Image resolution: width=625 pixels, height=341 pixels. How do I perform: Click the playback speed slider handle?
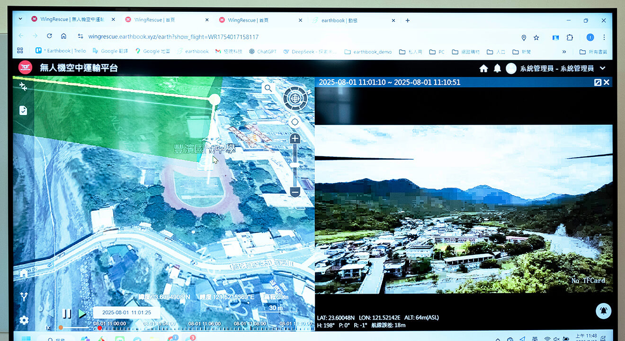[61, 327]
